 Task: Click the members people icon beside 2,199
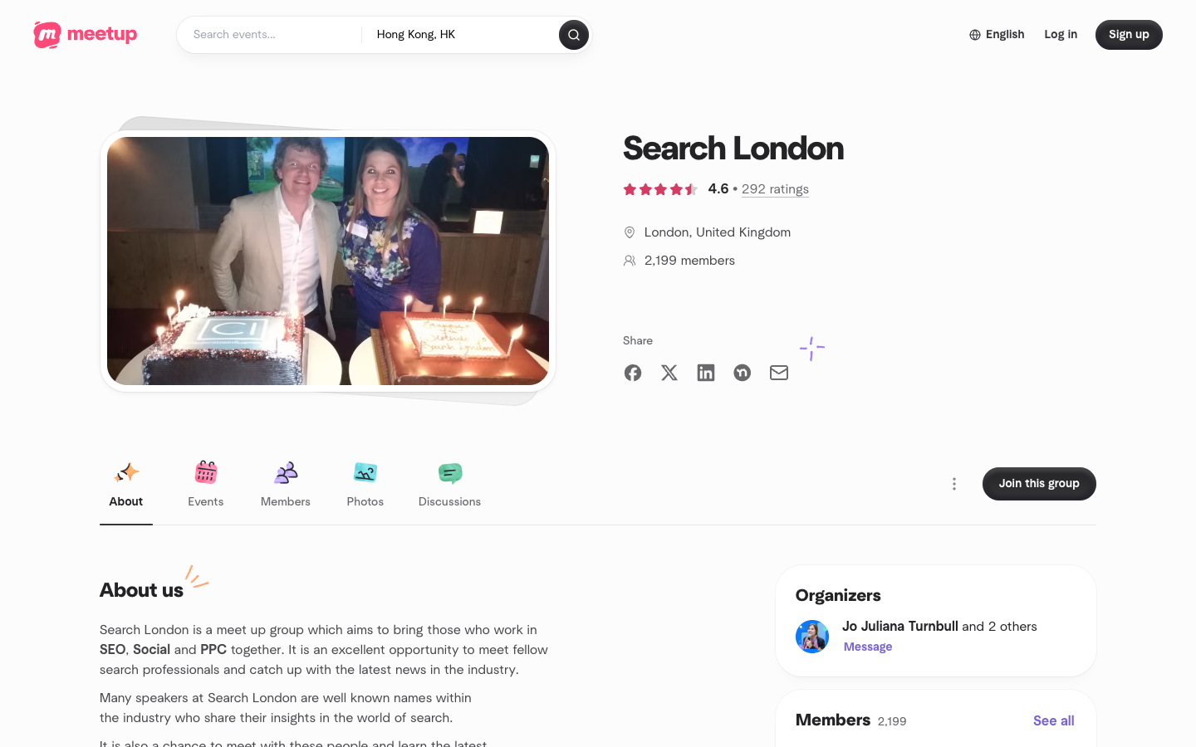(630, 261)
